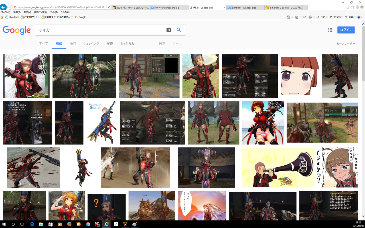Click the Home button in the command bar
Viewport: 365px width, 228px height.
tap(289, 17)
